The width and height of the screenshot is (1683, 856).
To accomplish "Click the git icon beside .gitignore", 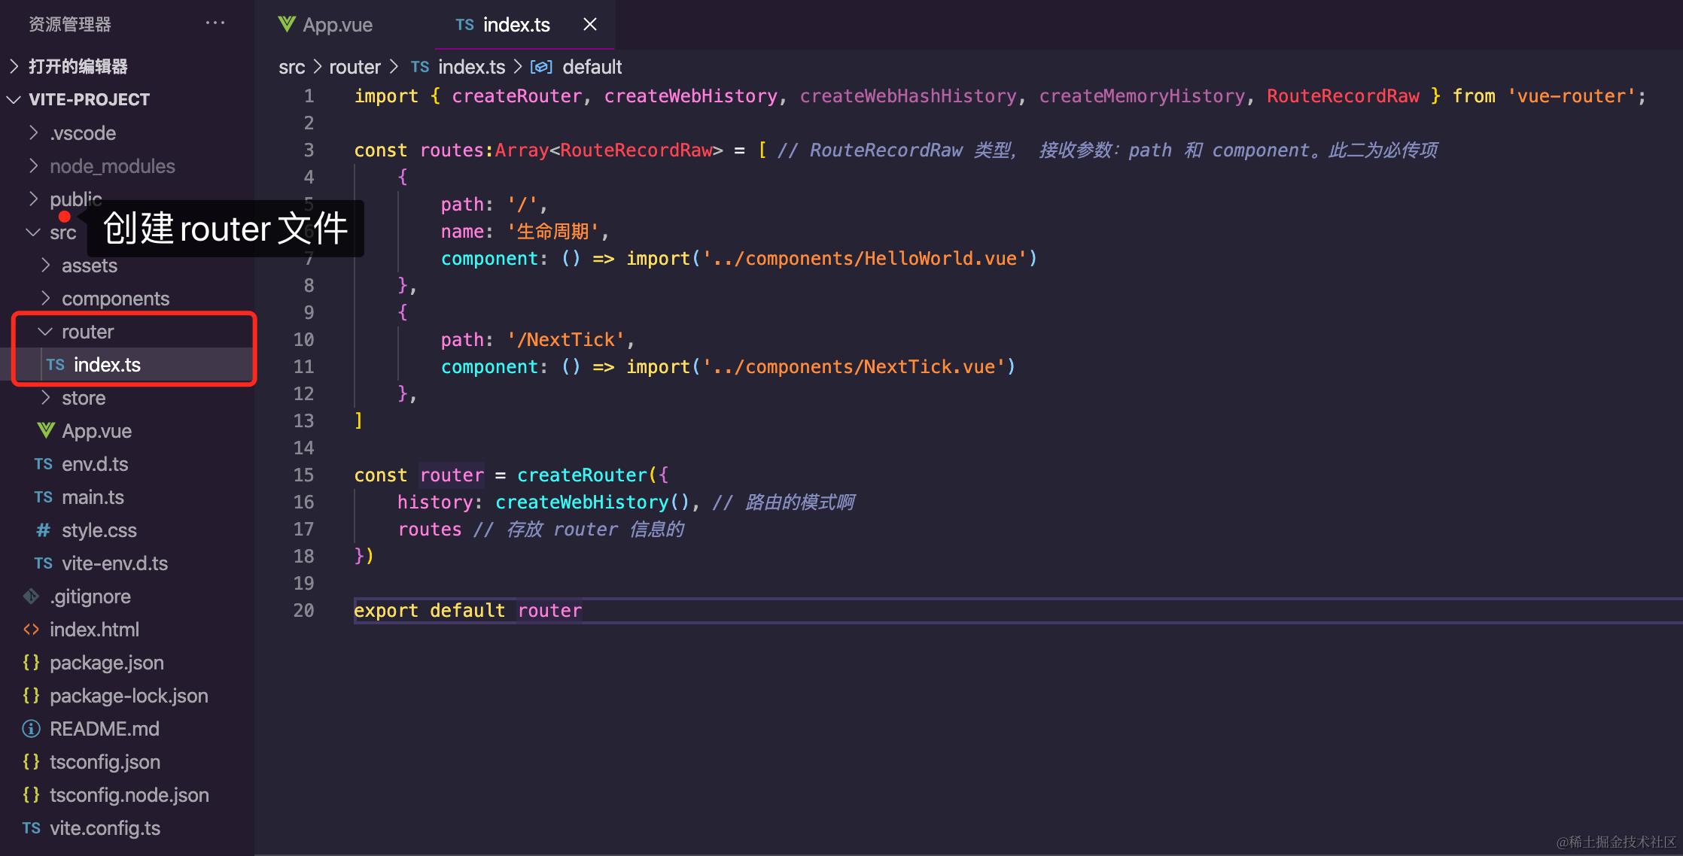I will point(31,596).
